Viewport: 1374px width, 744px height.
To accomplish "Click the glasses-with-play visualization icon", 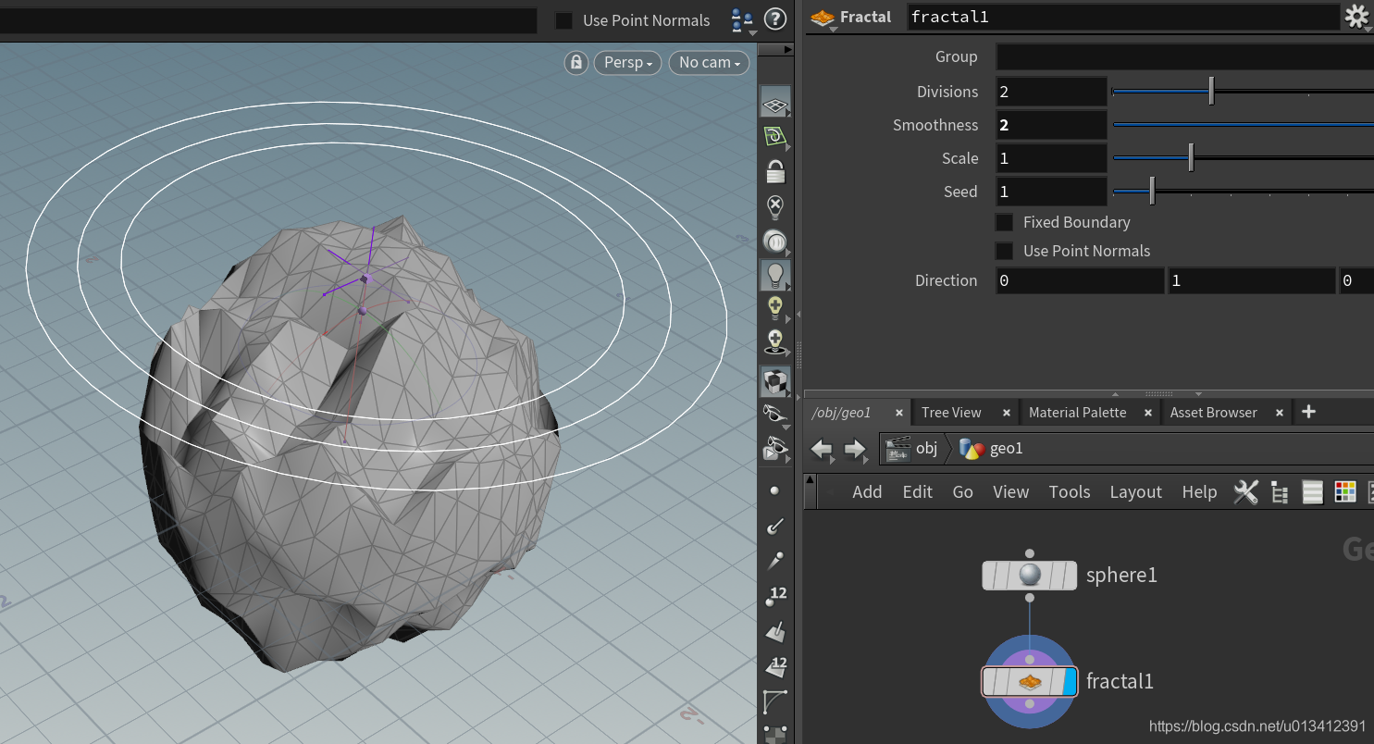I will pos(775,450).
